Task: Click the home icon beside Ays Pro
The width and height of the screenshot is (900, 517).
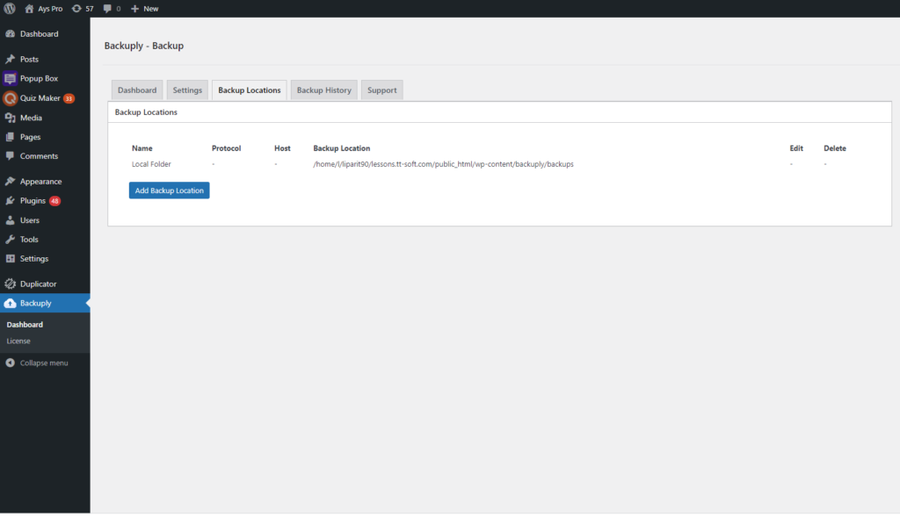Action: [29, 9]
